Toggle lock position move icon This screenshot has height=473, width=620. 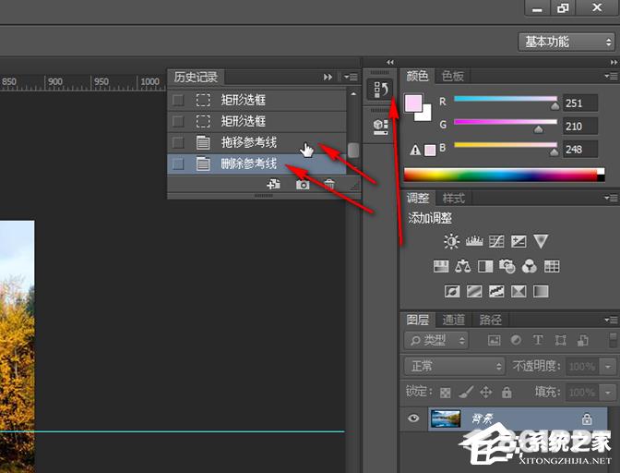click(x=486, y=393)
